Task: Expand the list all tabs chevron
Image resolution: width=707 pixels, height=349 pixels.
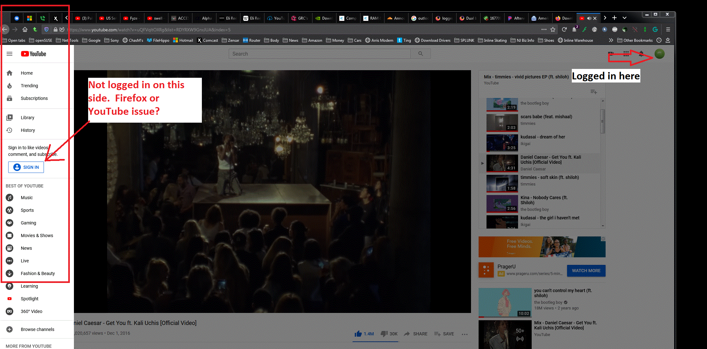Action: 625,18
